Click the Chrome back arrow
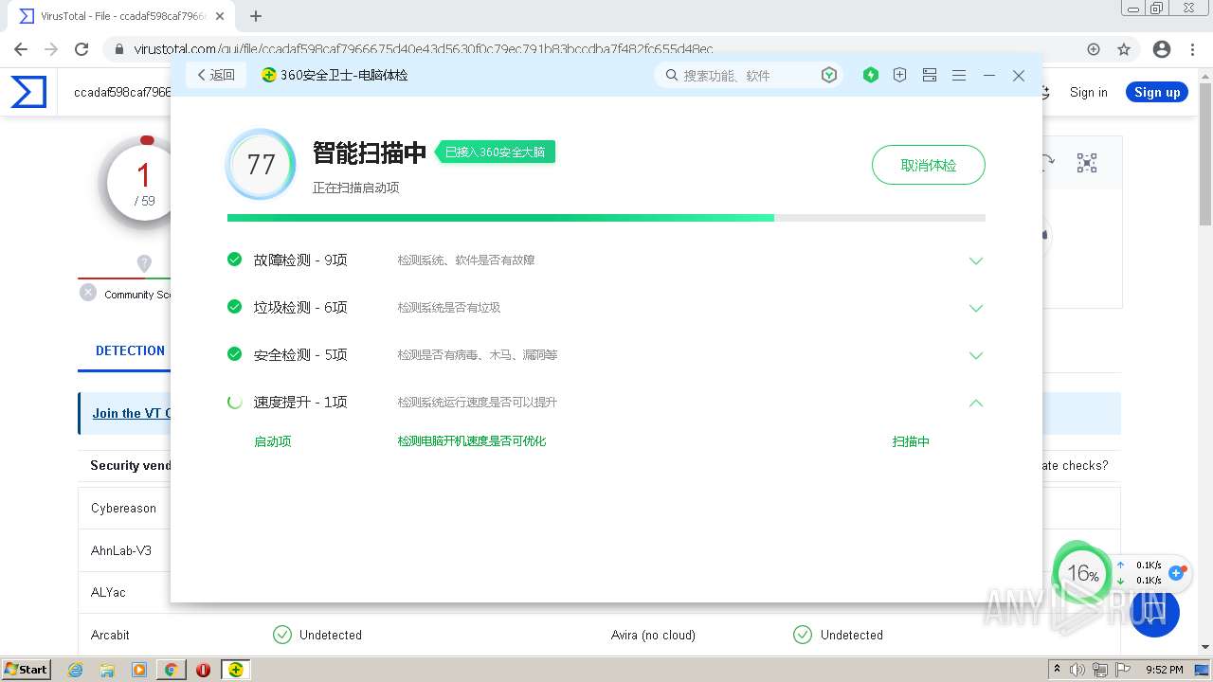 point(21,49)
